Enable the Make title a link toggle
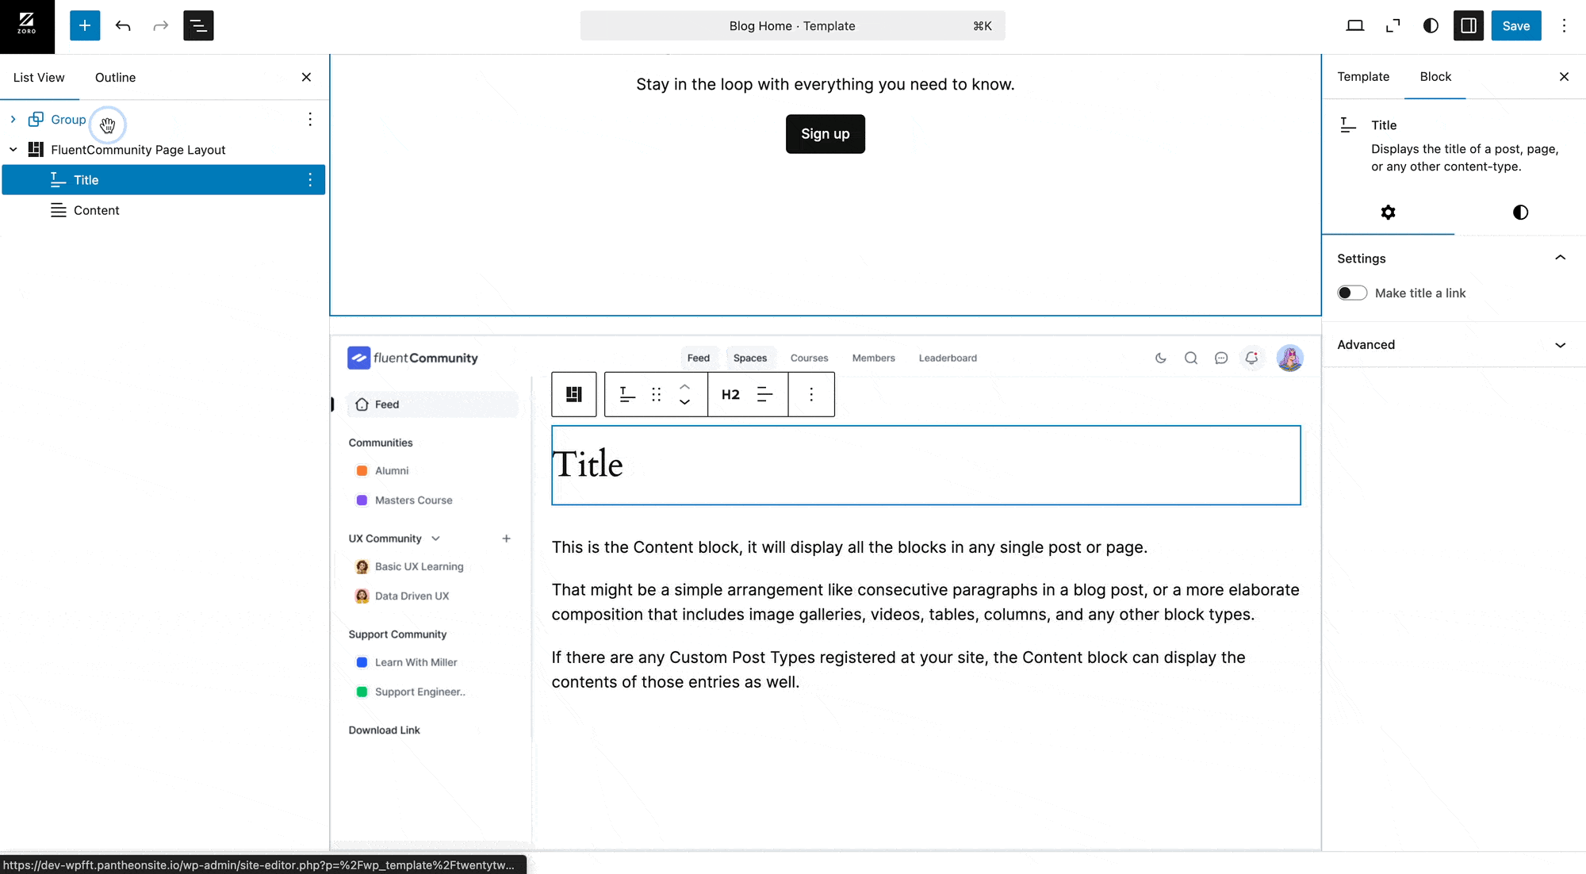This screenshot has width=1586, height=874. pos(1352,293)
